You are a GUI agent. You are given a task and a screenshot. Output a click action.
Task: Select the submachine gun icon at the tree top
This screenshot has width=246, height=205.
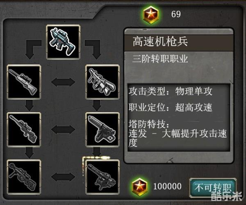click(63, 42)
